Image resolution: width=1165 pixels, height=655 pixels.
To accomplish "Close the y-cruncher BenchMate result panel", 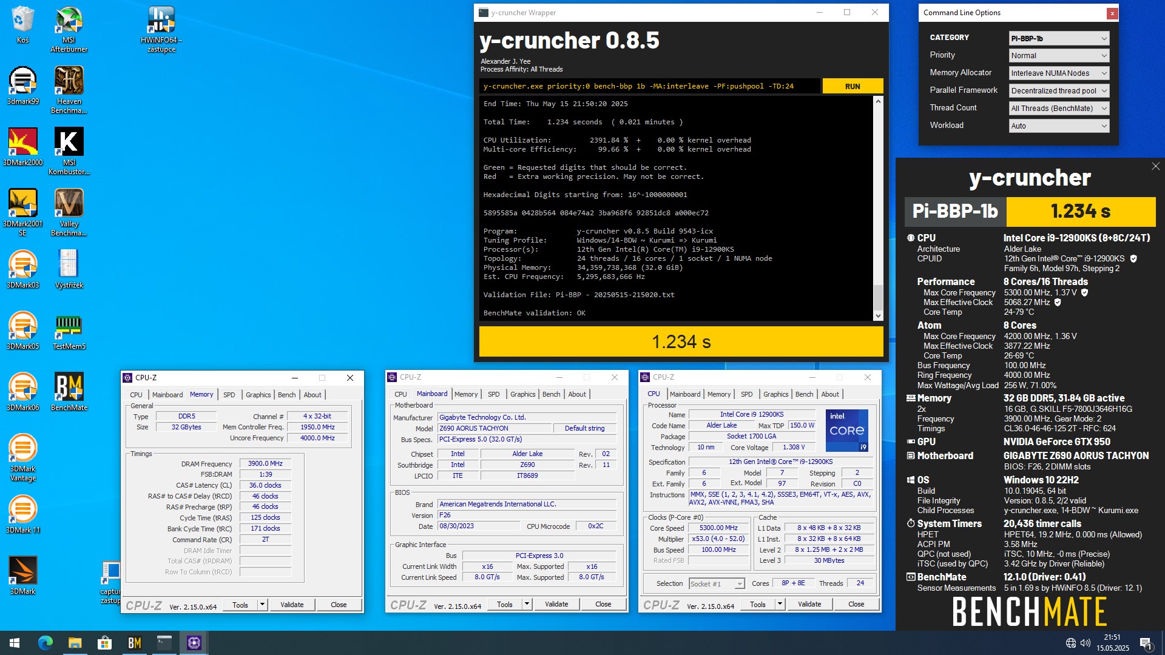I will (x=1155, y=166).
